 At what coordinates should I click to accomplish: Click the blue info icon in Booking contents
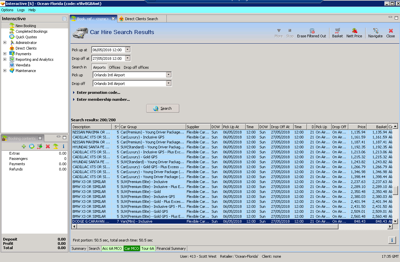pos(63,146)
